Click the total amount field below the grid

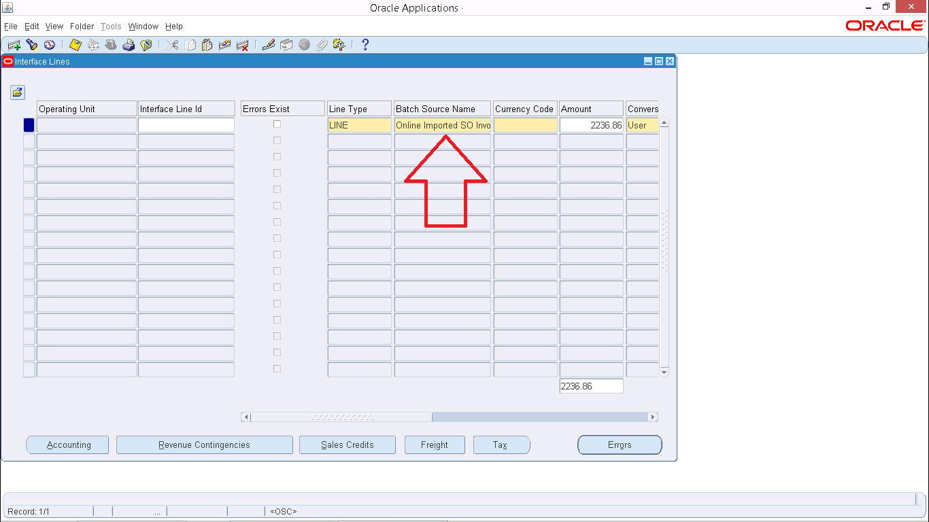(592, 386)
